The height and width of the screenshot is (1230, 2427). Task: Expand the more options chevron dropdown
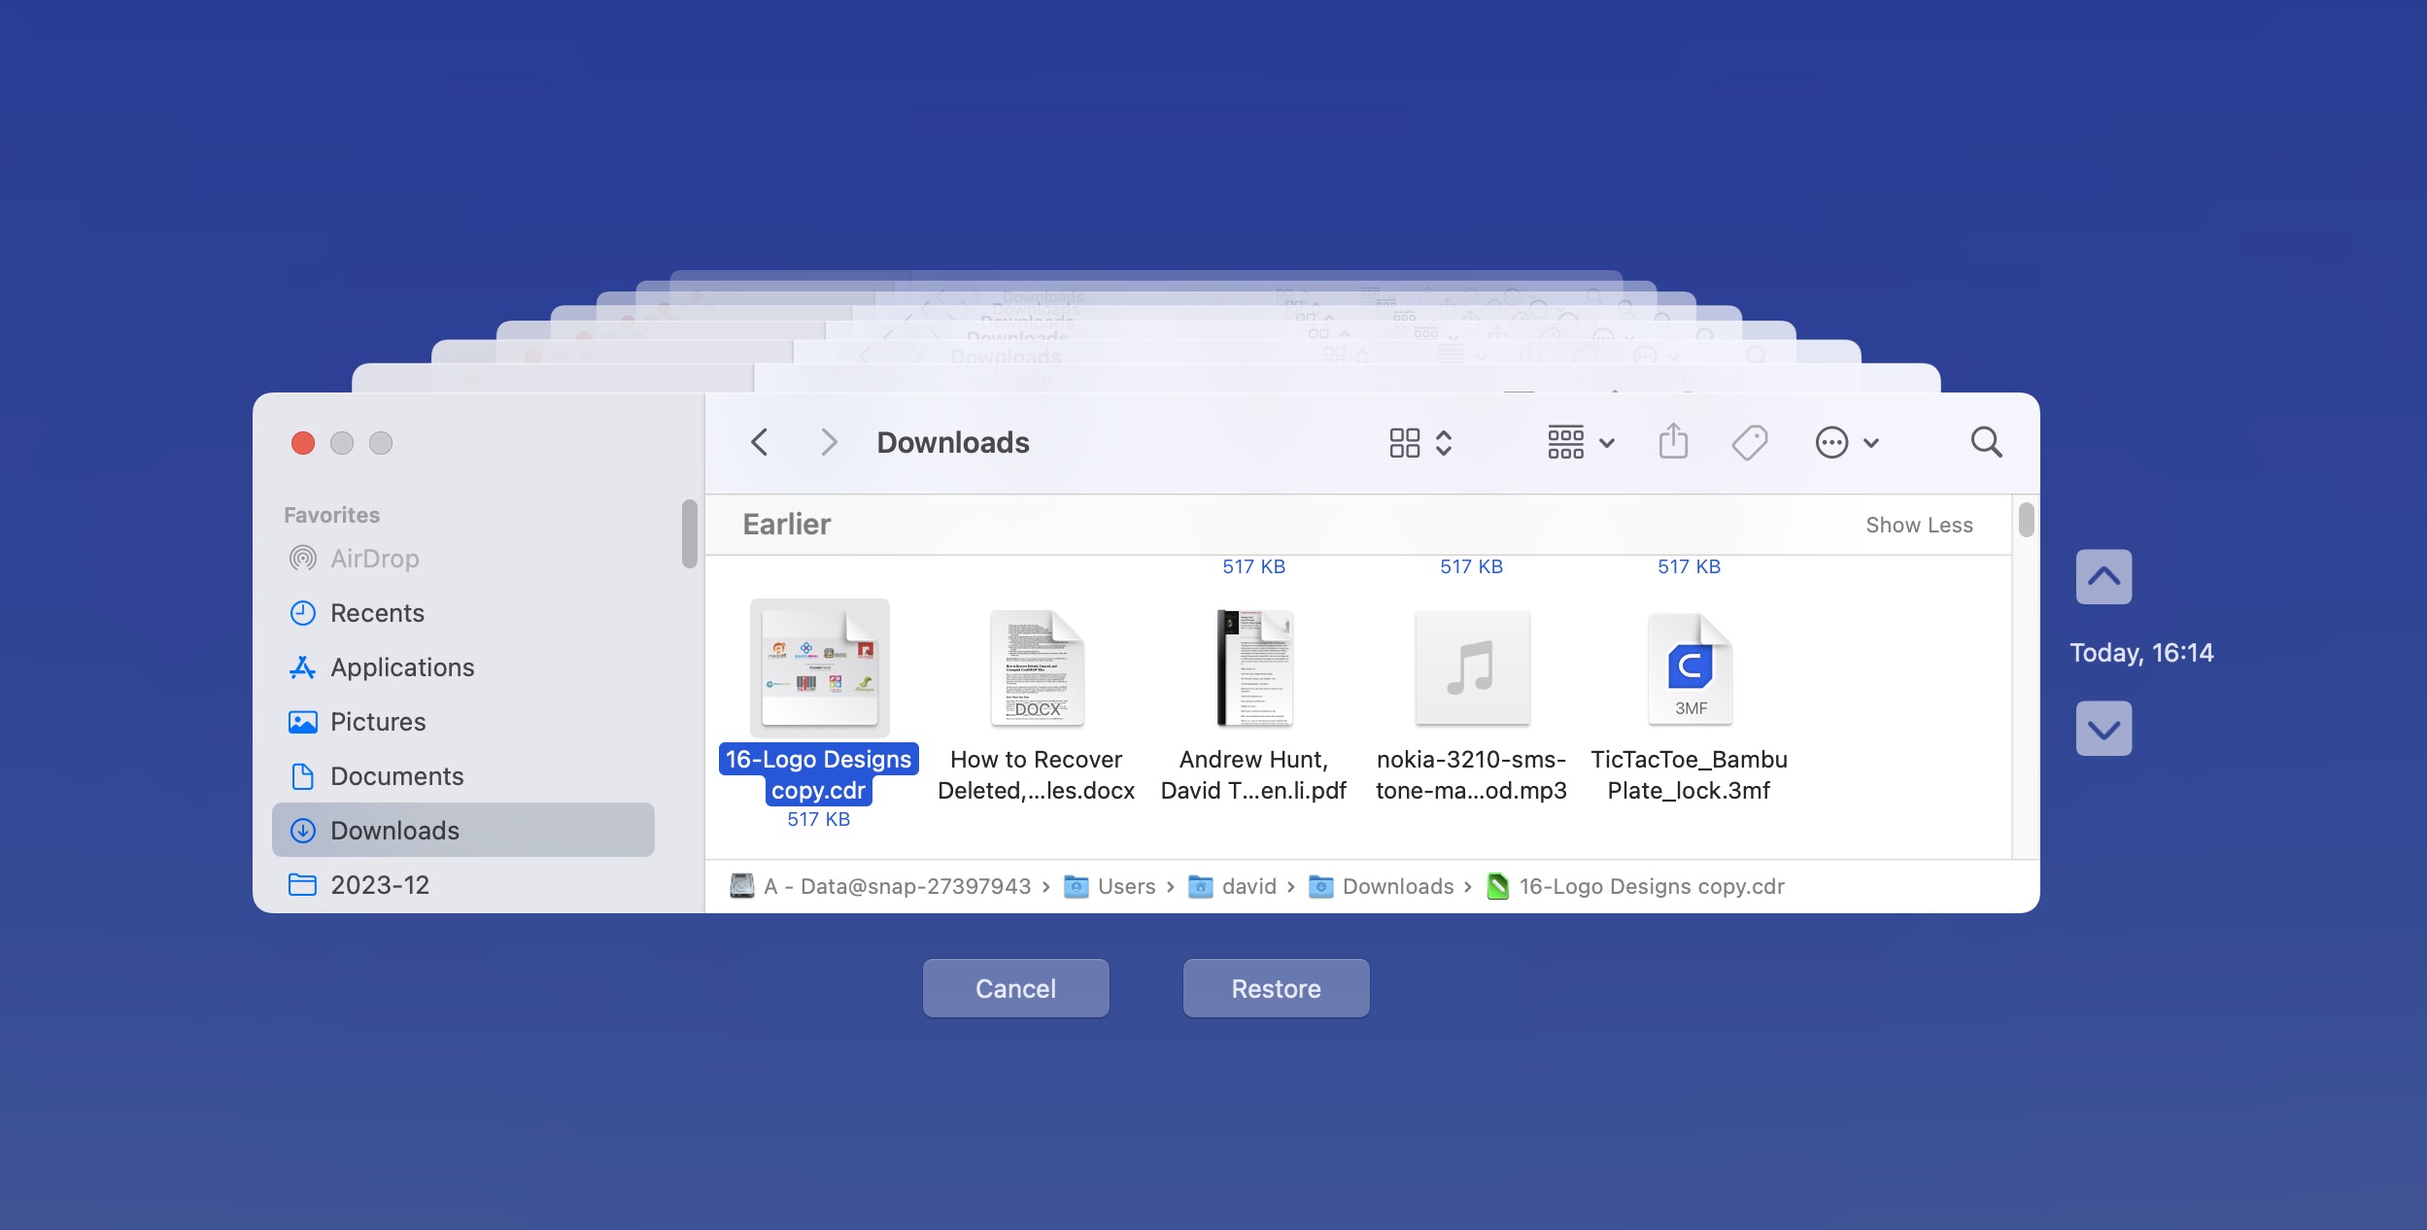point(1868,442)
